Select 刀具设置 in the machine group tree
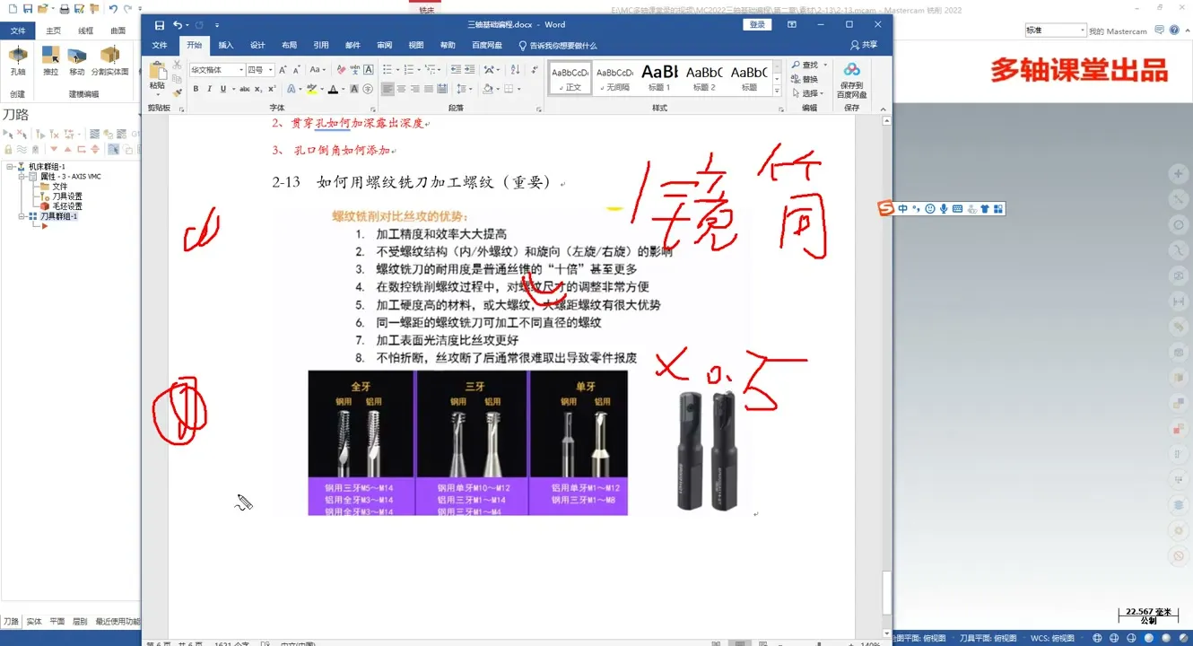Viewport: 1193px width, 646px height. (x=67, y=195)
